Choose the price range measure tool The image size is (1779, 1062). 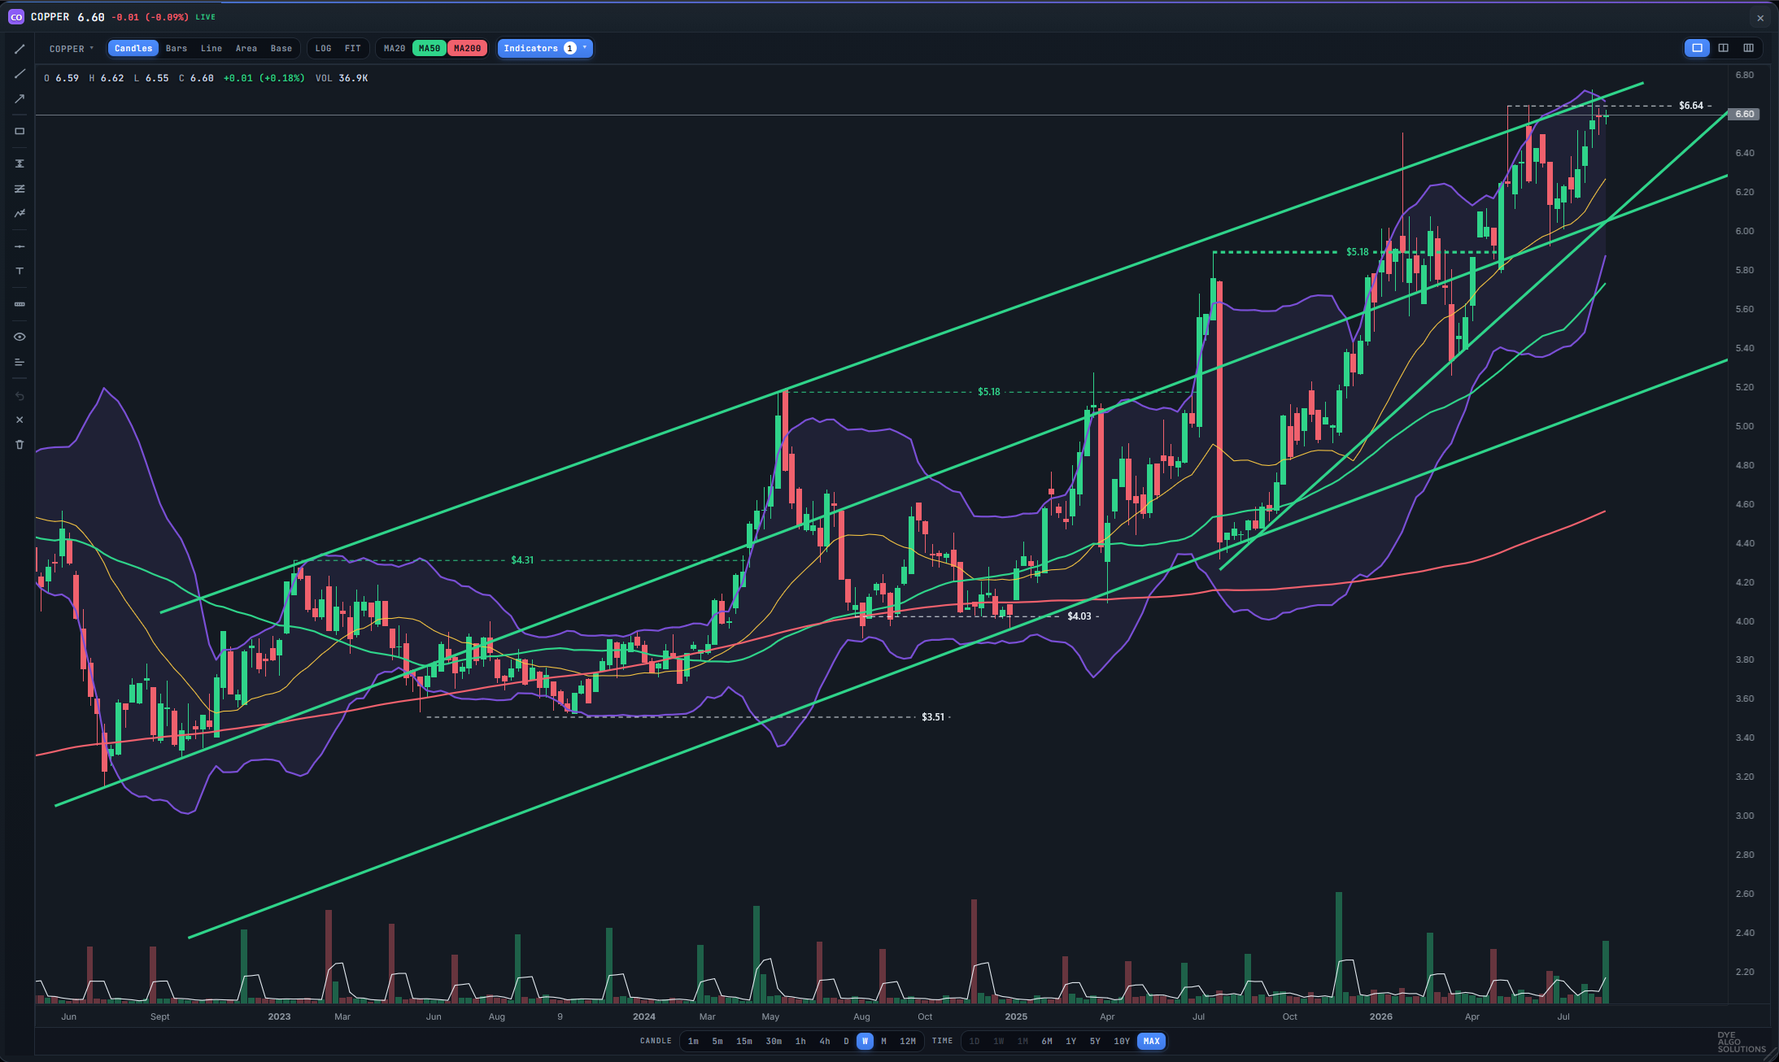tap(20, 163)
